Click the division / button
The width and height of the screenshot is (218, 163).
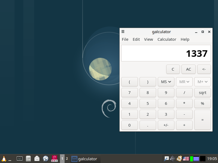tap(184, 93)
